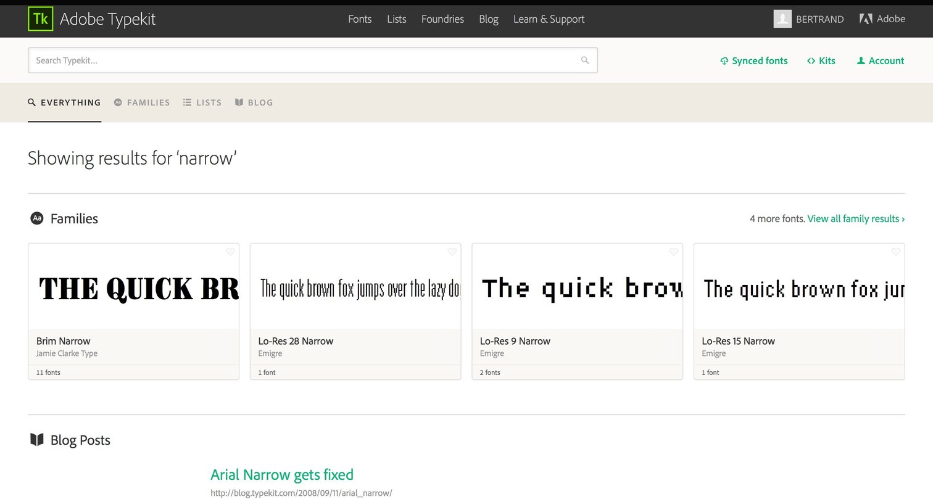Click the Adobe logo icon

click(x=866, y=19)
